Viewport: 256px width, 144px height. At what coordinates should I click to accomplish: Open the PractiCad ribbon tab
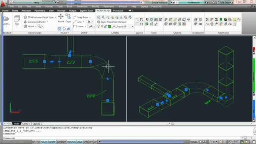(x=118, y=11)
